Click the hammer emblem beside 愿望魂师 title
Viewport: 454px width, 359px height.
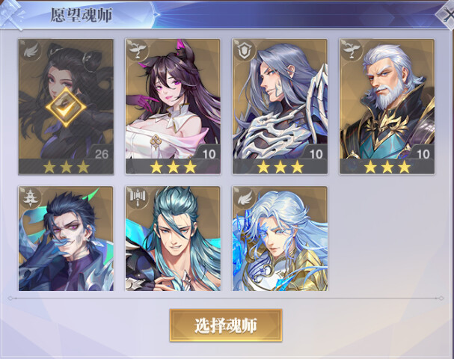coord(13,14)
